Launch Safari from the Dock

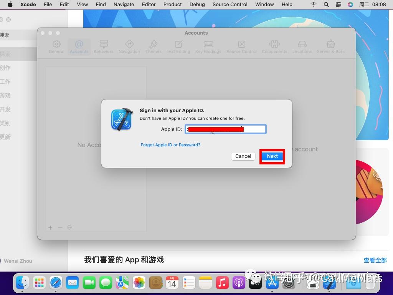[x=56, y=283]
